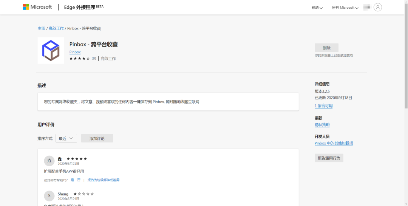Click the review date 2020年6月21日

68,164
